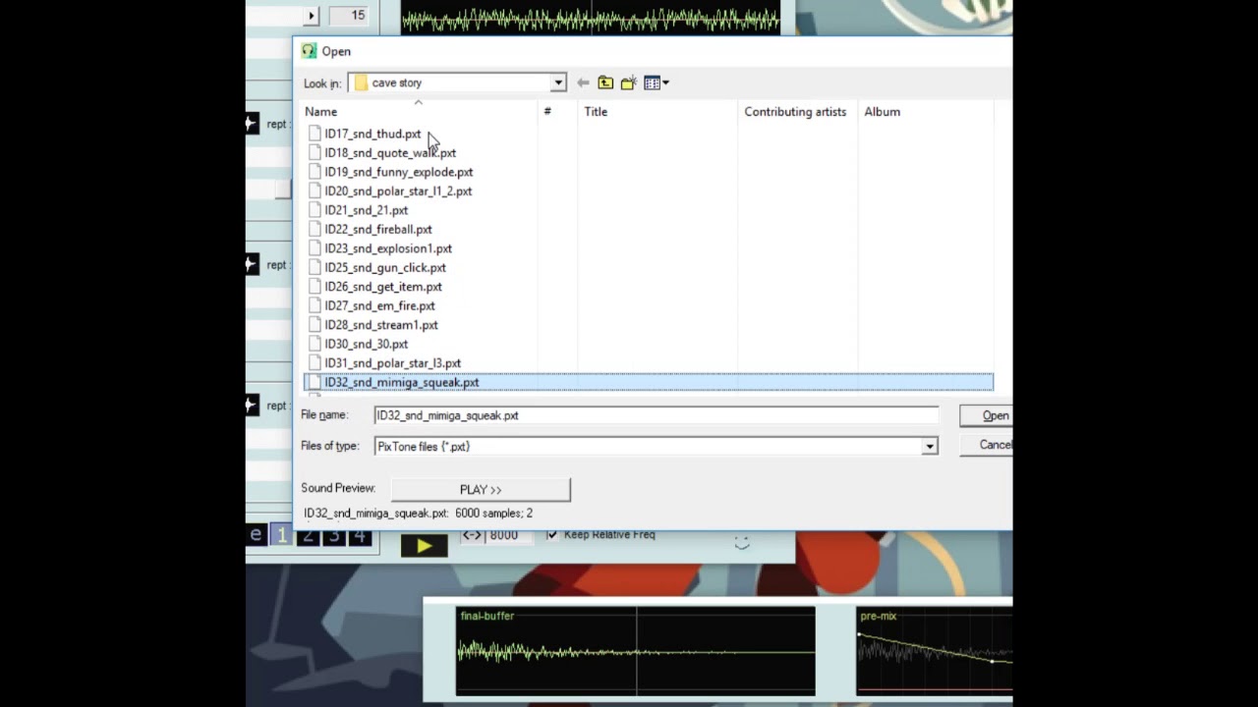The height and width of the screenshot is (707, 1258).
Task: Select highlighted file ID32_snd_mimiga_squeak.pxt
Action: click(x=648, y=383)
